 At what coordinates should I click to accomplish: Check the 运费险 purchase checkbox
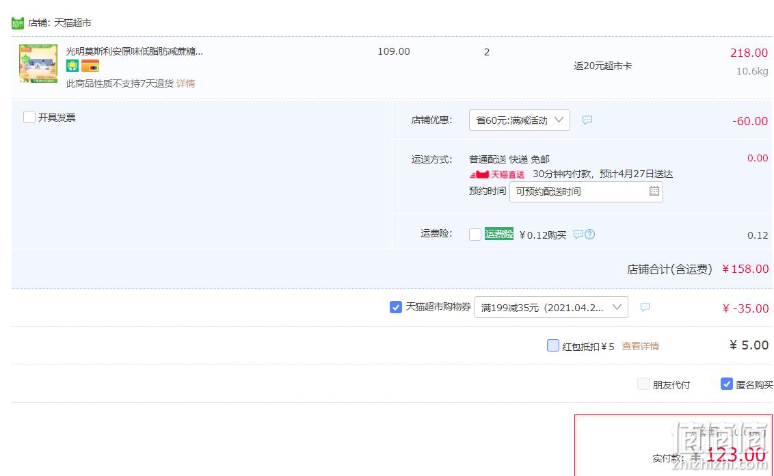pos(475,235)
